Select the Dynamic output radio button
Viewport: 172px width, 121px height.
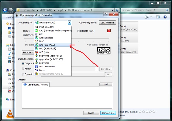[x=23, y=74]
